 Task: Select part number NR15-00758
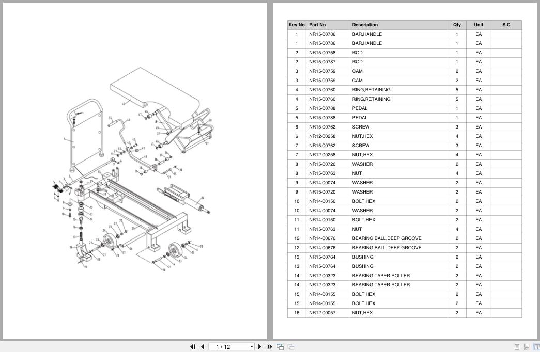coord(322,53)
